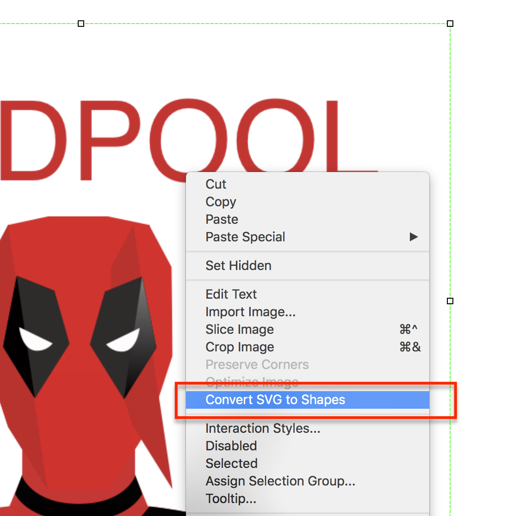The image size is (532, 516).
Task: Choose Cut from the context menu
Action: 307,184
